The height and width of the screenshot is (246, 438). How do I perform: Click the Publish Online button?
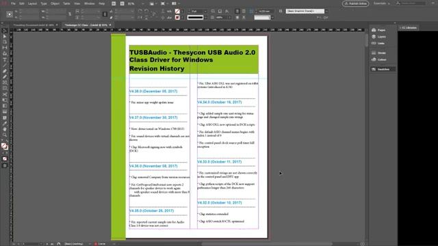click(x=356, y=3)
